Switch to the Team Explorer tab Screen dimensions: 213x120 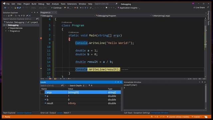(x=9, y=113)
